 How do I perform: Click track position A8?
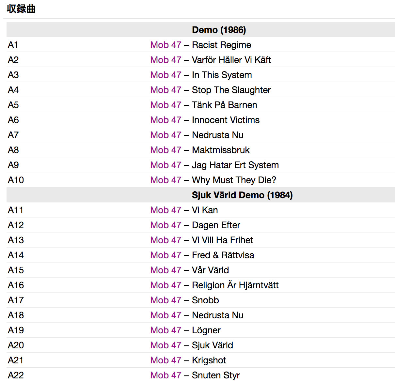tap(13, 150)
